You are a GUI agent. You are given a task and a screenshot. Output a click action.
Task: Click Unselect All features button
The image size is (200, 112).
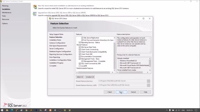[90, 77]
